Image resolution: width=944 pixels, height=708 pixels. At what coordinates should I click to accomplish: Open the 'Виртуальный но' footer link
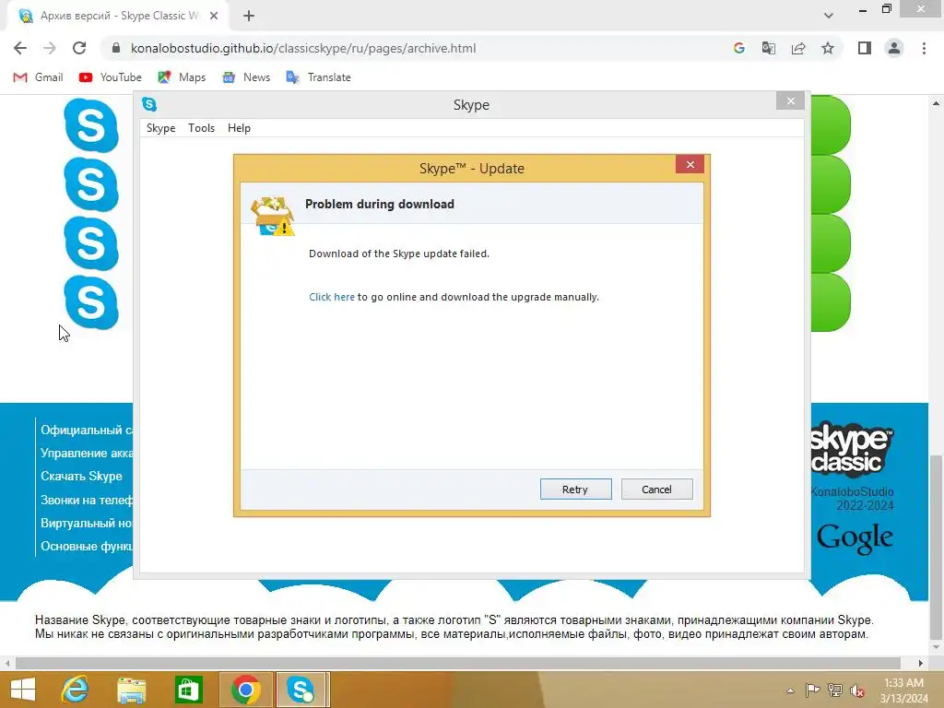click(87, 524)
